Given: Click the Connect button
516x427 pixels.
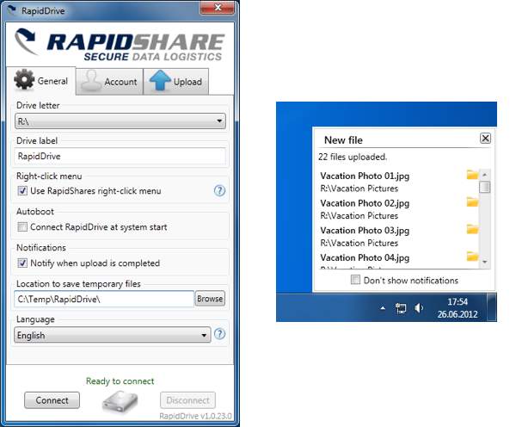Looking at the screenshot, I should pyautogui.click(x=52, y=400).
